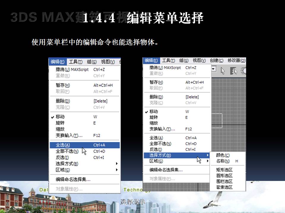The height and width of the screenshot is (213, 285).
Task: Pick 矩形选区 rectangular region option
Action: 224,170
